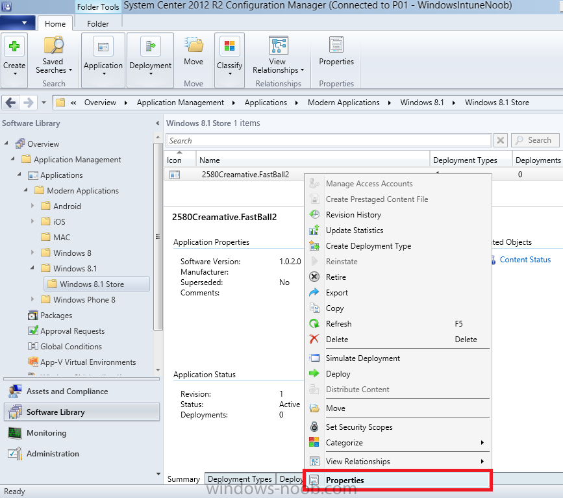
Task: Select the Summary bottom tab
Action: point(184,479)
